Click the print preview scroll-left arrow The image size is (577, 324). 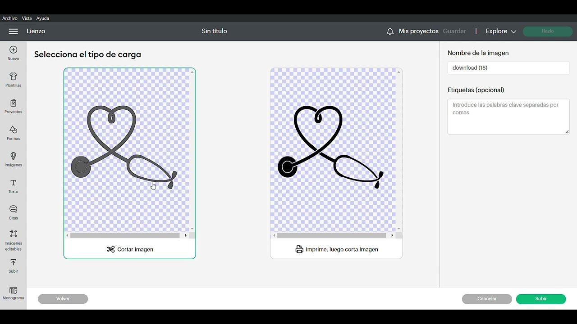(x=274, y=235)
